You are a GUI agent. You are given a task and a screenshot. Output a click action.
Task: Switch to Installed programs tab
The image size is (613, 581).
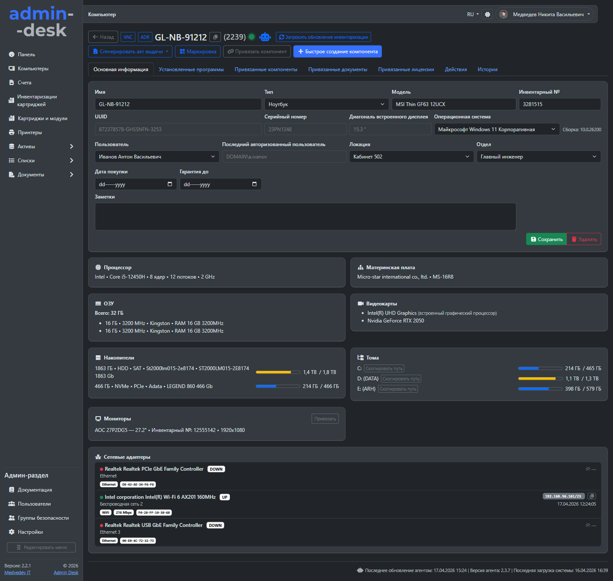(191, 69)
